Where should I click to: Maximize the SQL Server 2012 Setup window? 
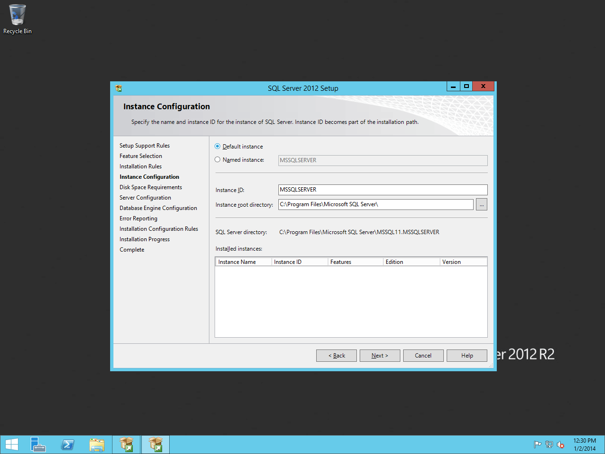[466, 86]
